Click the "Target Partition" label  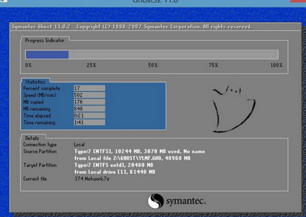point(40,165)
